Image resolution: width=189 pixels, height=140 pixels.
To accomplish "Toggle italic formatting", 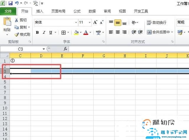I will point(44,32).
